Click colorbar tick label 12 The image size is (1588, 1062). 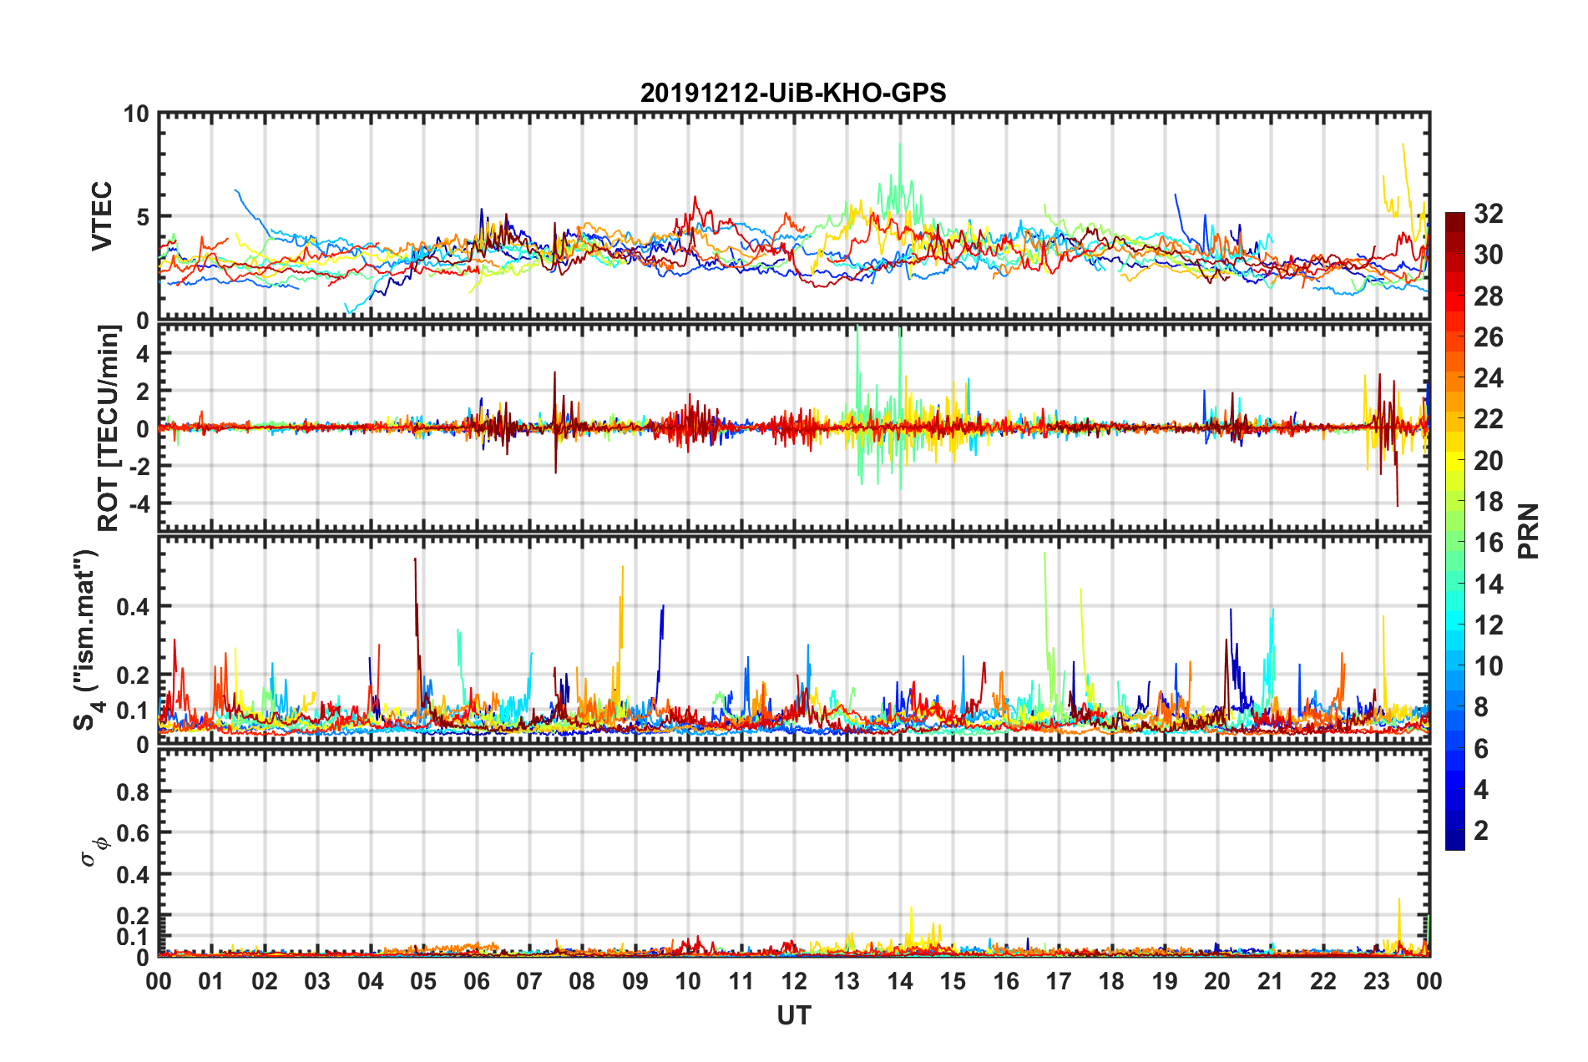tap(1488, 625)
